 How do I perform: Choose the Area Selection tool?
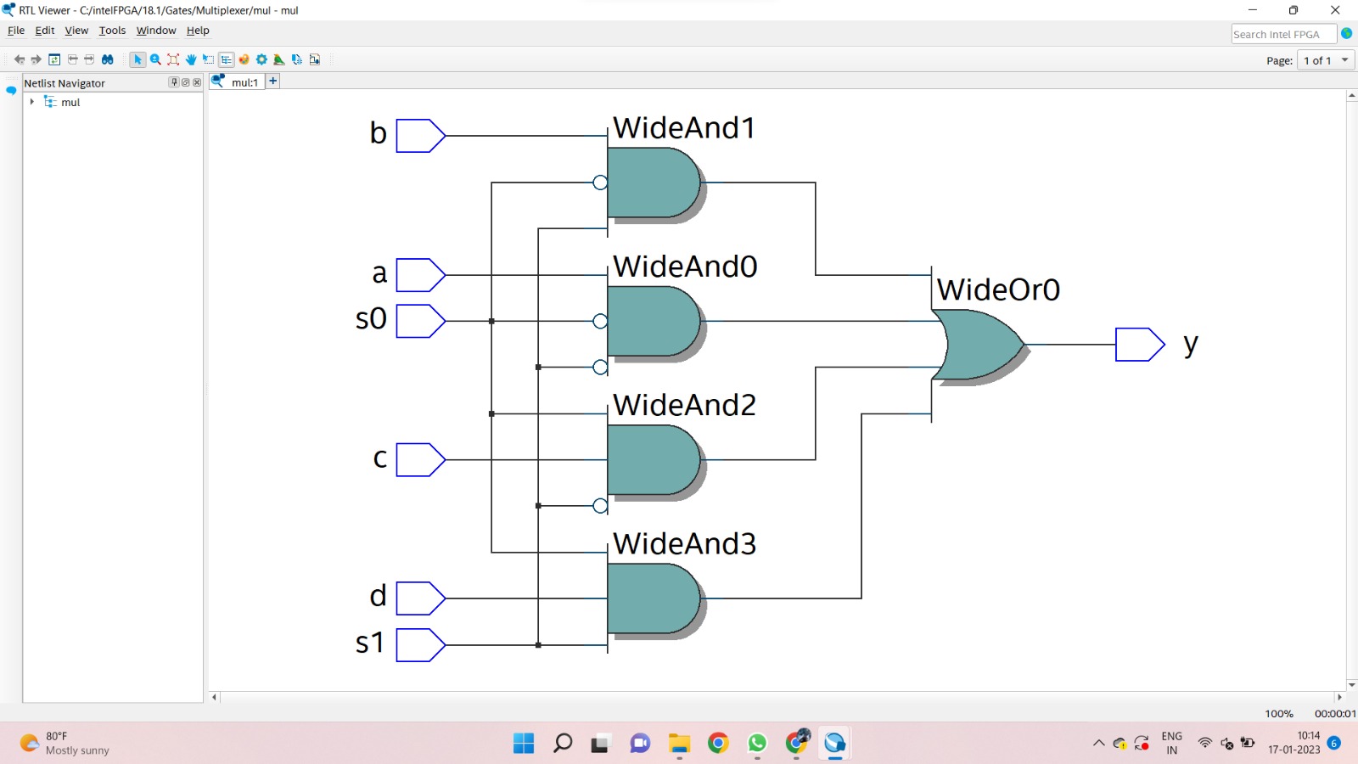tap(209, 59)
